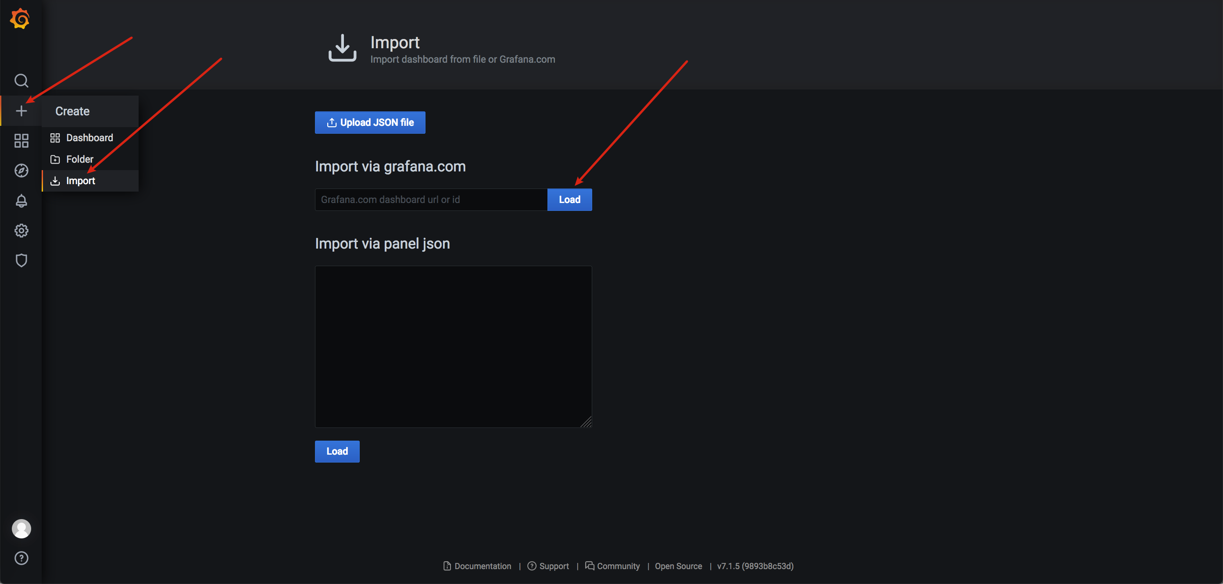Select Dashboard from the Create menu

(x=89, y=138)
